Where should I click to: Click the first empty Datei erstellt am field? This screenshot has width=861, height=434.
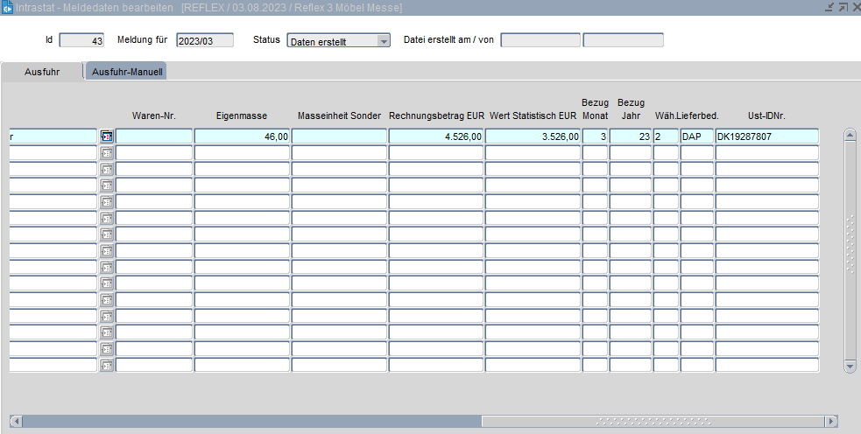coord(540,40)
